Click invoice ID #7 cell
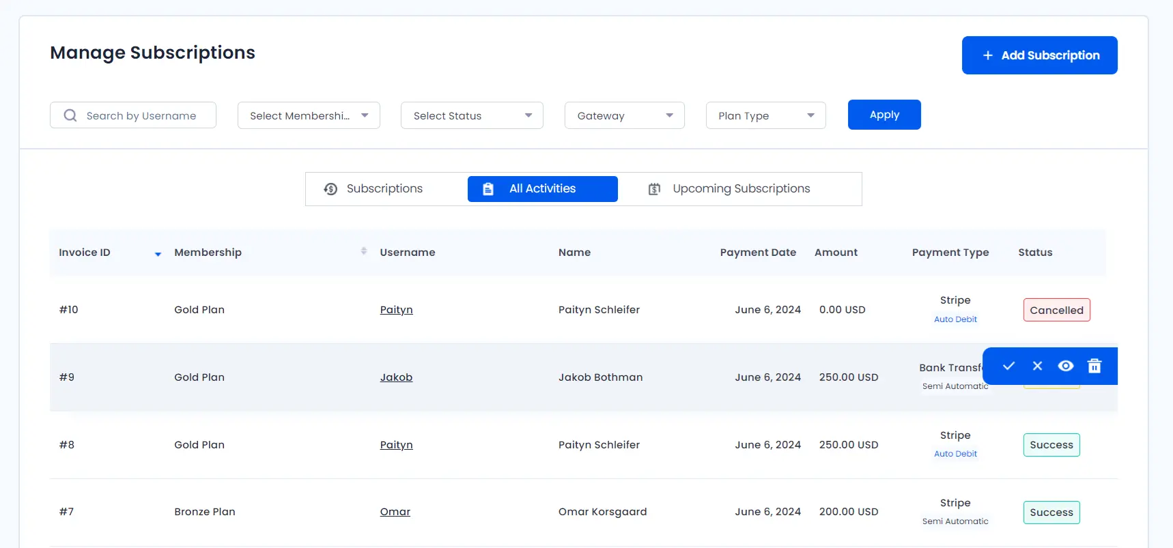 click(66, 512)
